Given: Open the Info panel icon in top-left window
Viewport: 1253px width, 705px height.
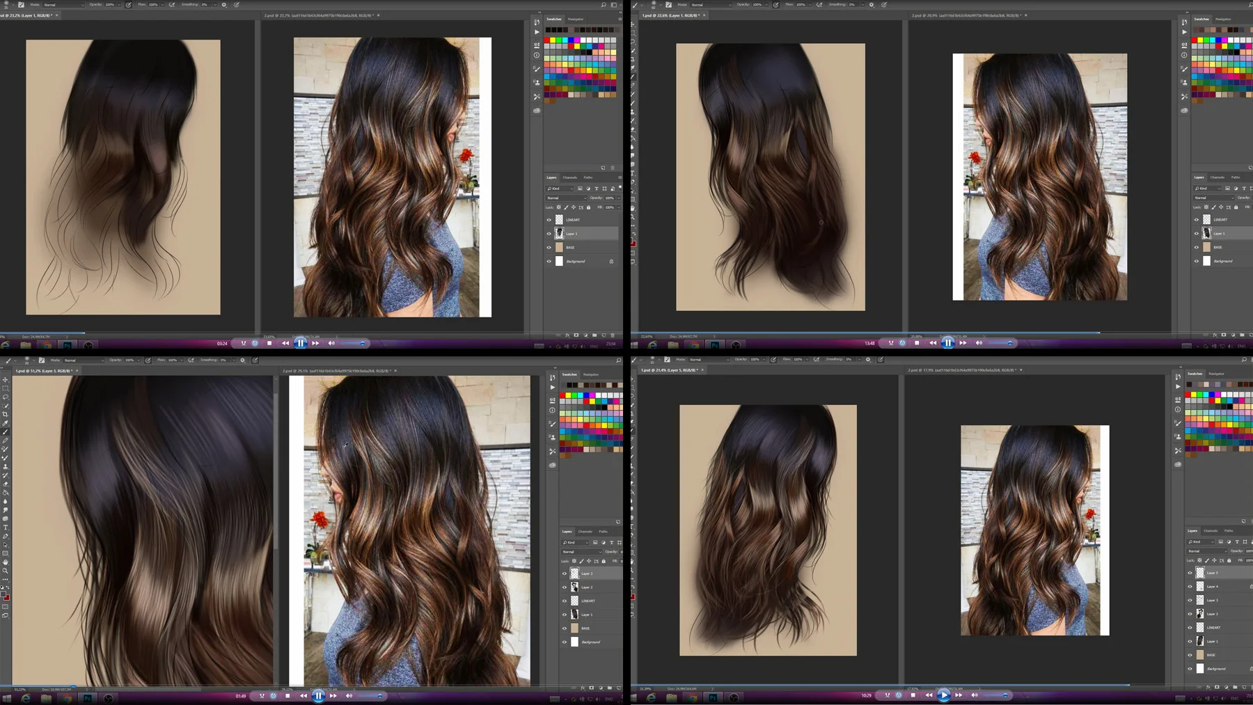Looking at the screenshot, I should tap(537, 55).
